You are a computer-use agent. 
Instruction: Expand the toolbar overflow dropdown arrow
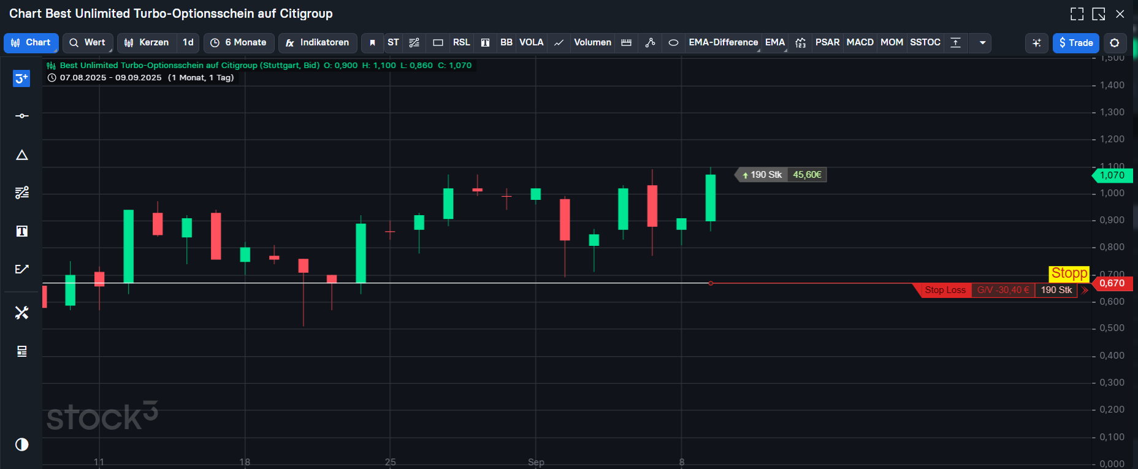pyautogui.click(x=982, y=43)
